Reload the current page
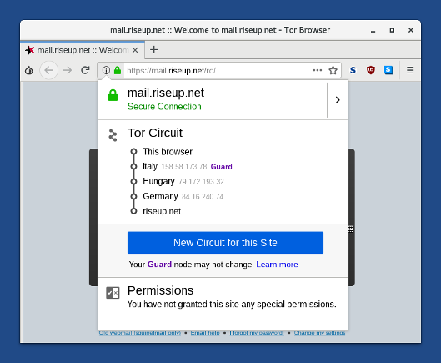 click(x=85, y=70)
